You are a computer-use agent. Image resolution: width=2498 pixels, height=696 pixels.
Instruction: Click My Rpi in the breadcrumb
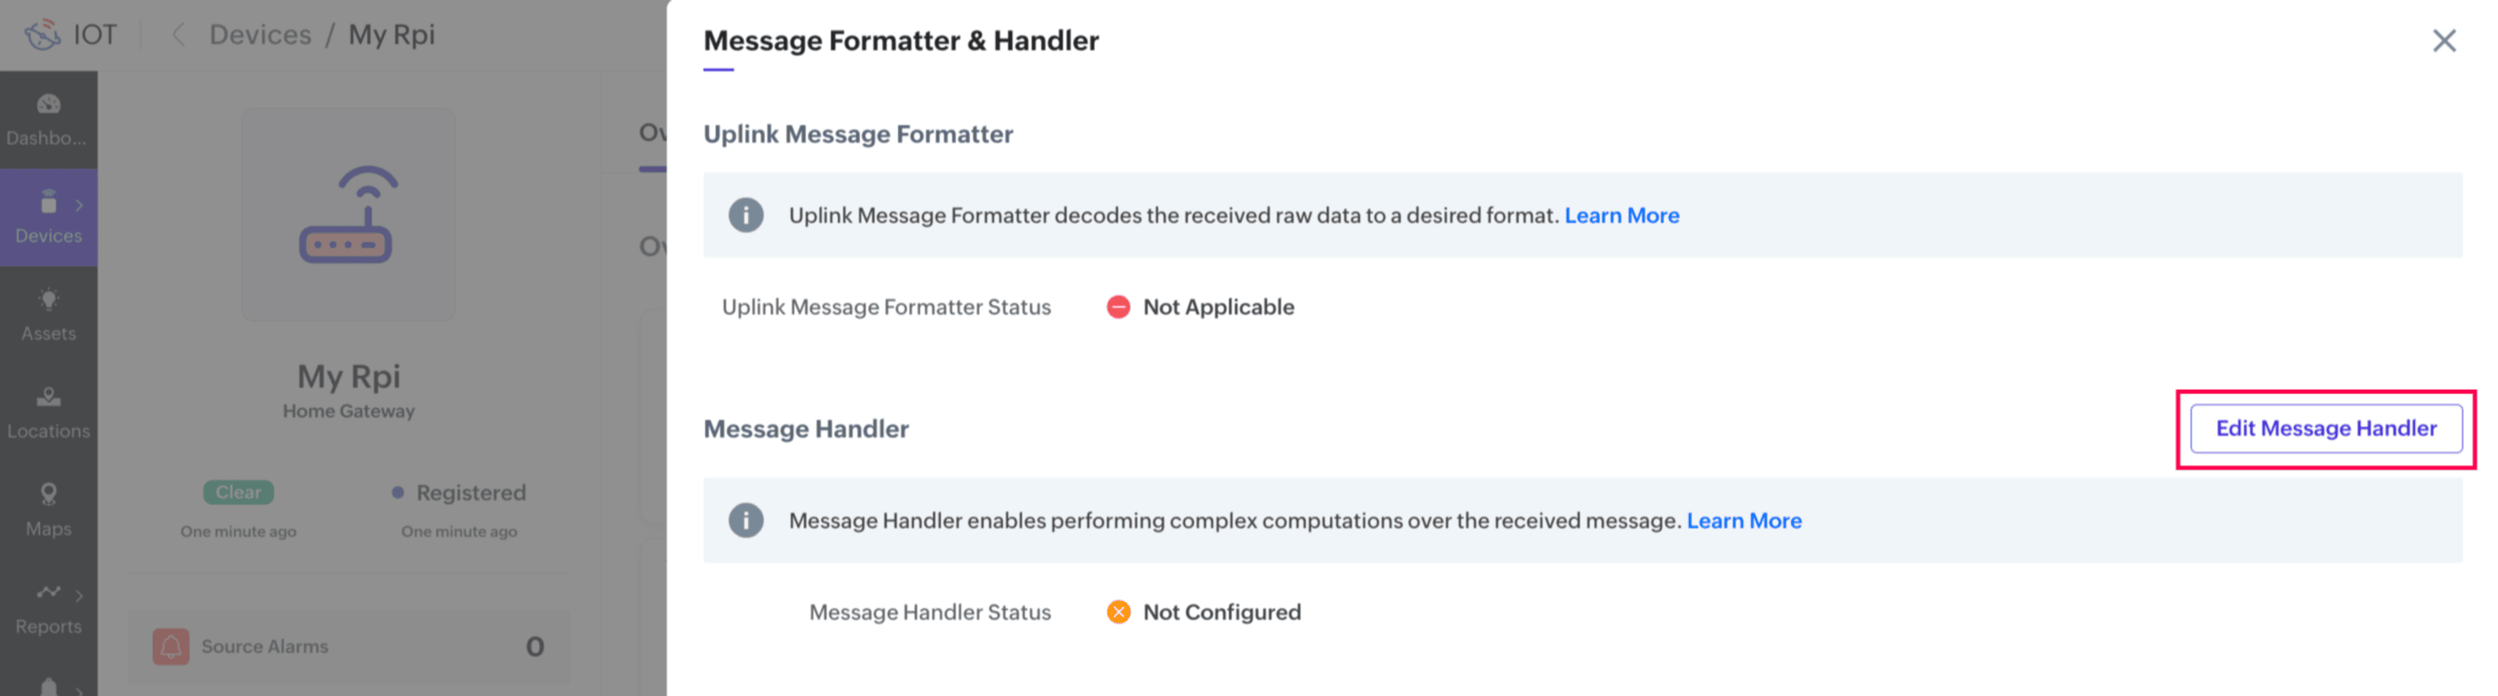coord(392,35)
